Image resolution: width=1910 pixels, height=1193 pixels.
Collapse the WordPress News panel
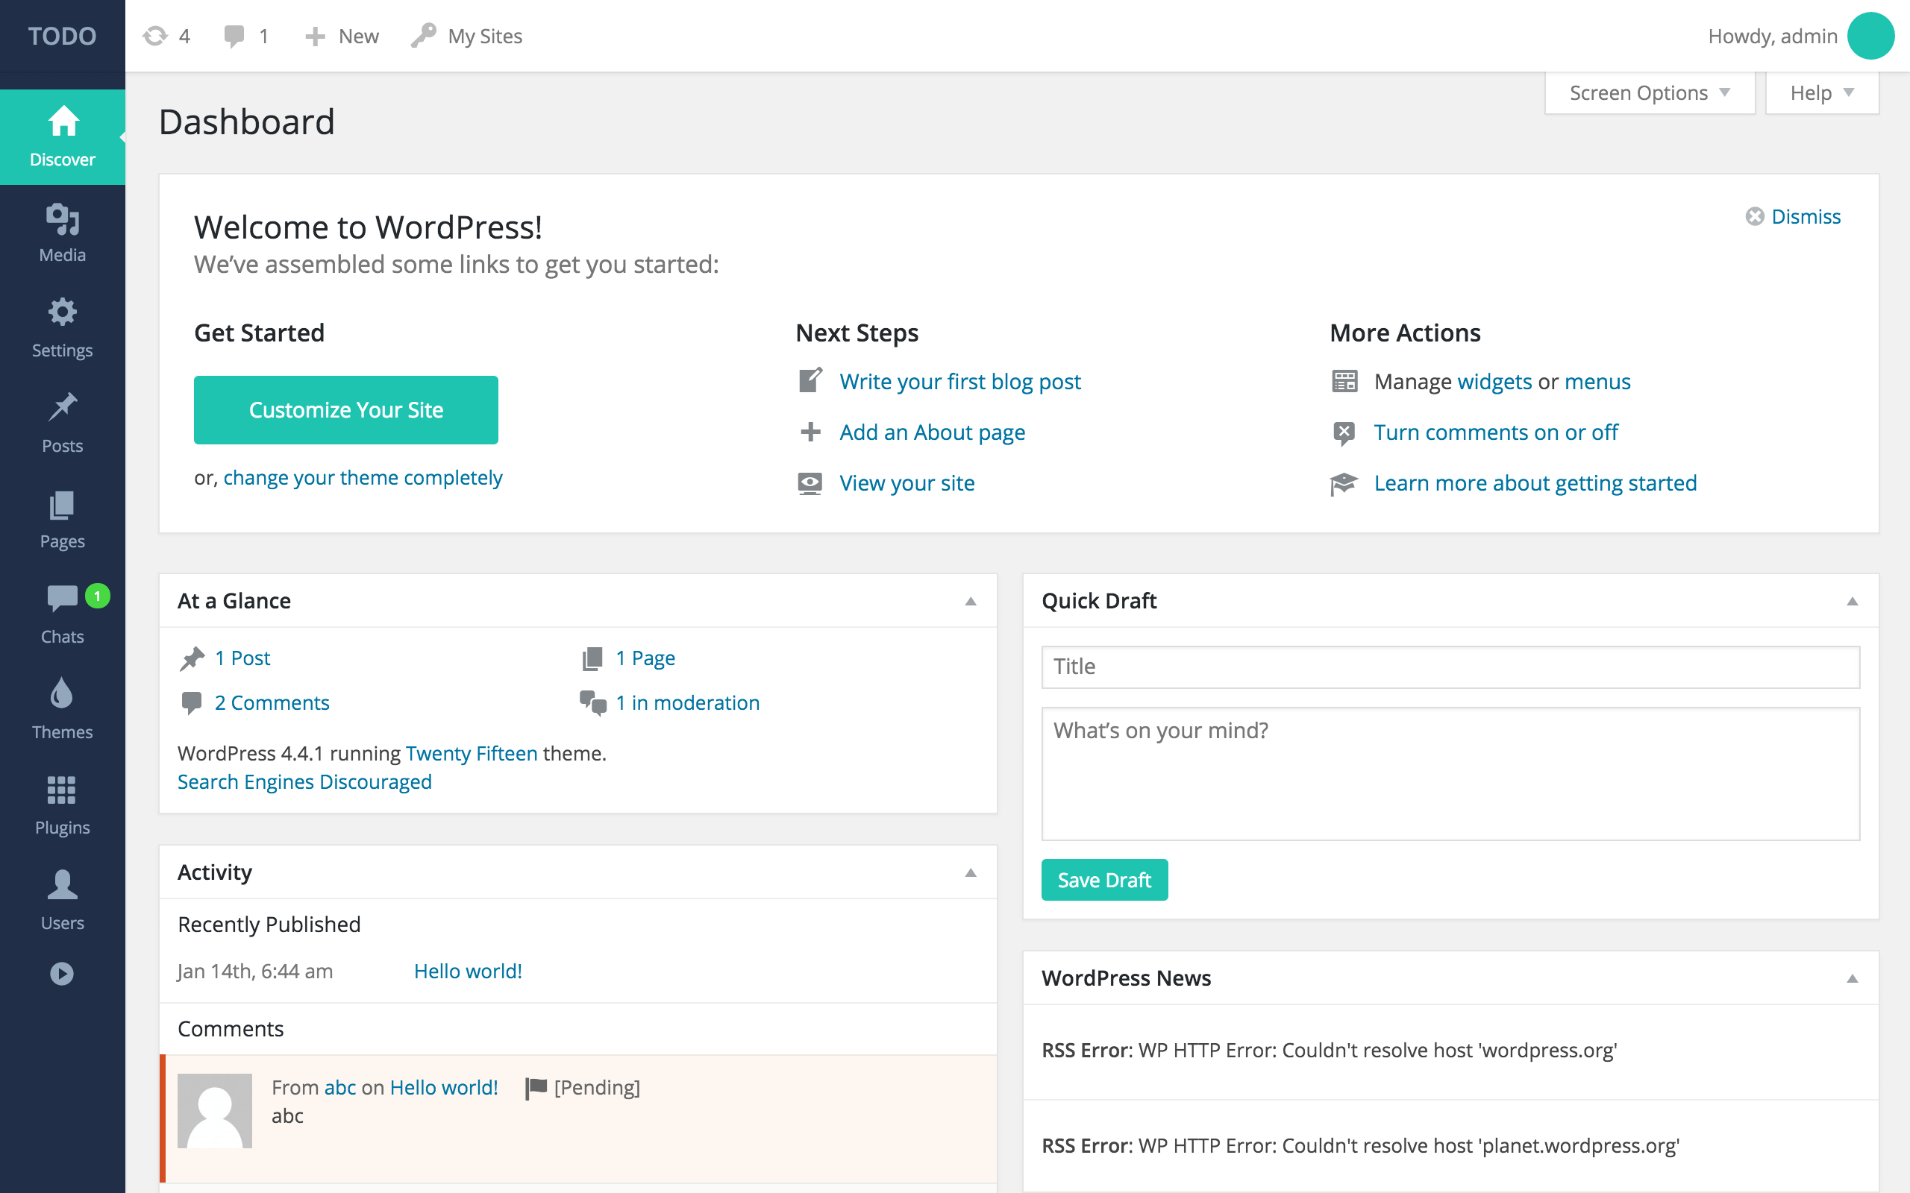point(1853,978)
